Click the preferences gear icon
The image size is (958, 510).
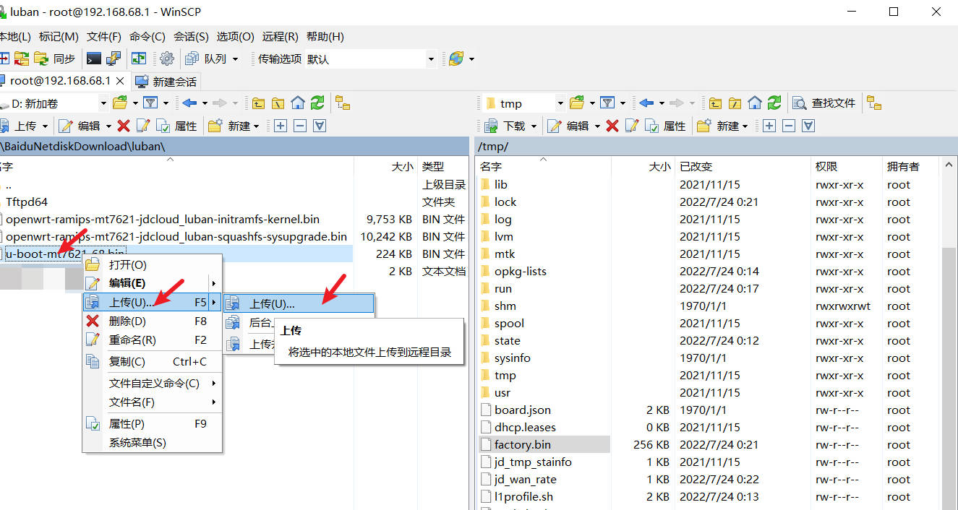(x=167, y=59)
